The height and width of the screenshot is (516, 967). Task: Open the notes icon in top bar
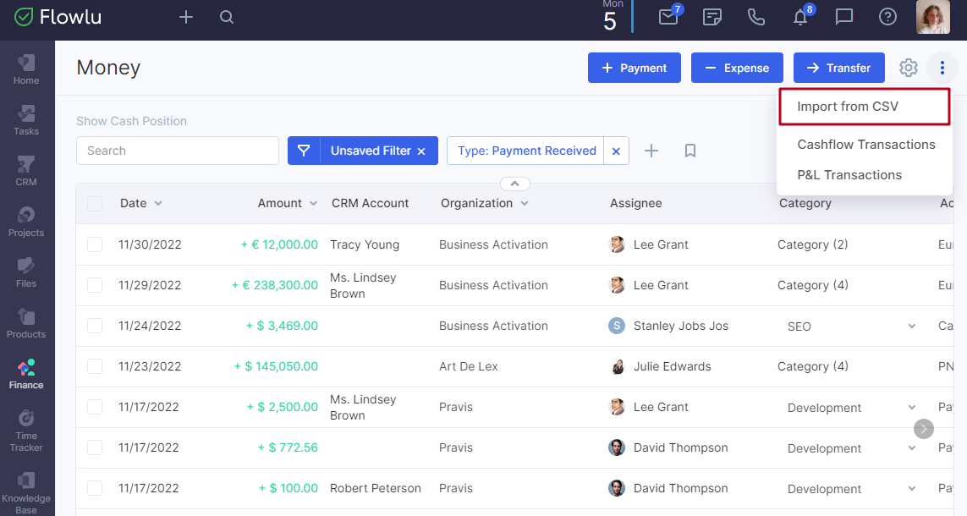[712, 17]
